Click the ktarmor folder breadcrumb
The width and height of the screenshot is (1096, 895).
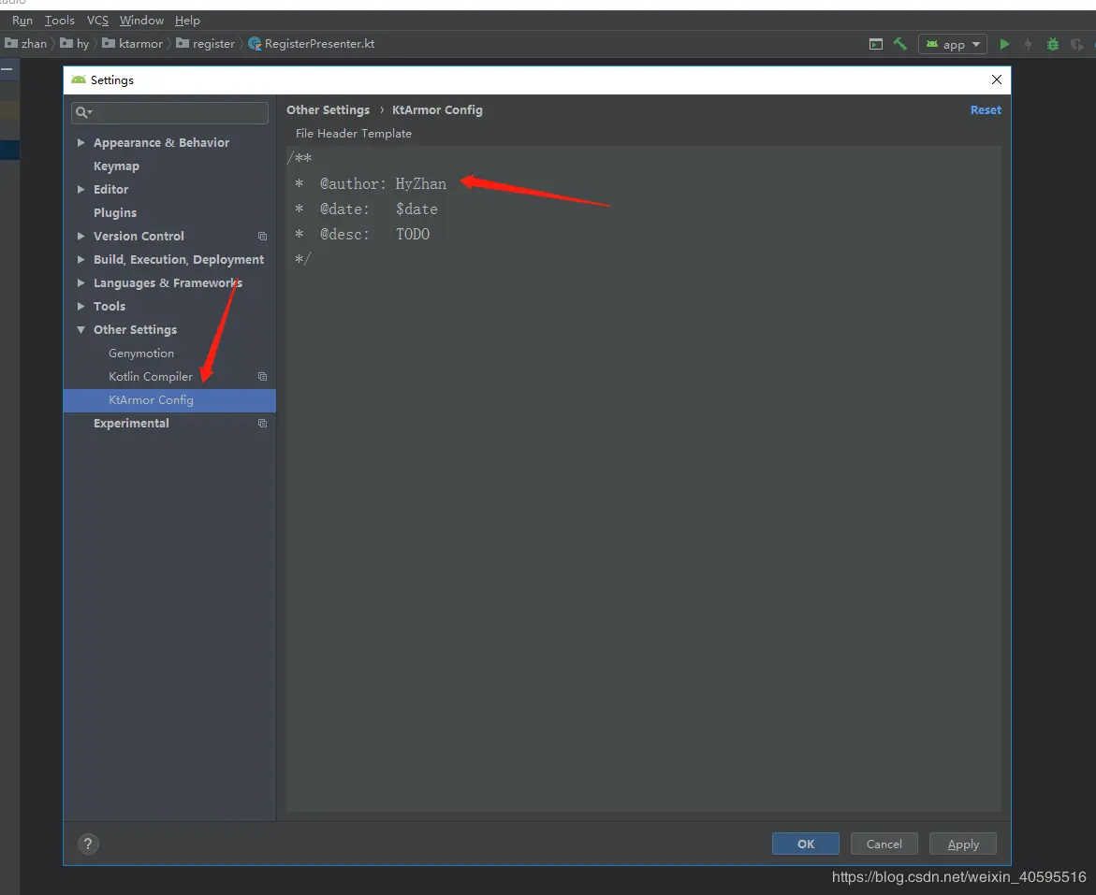133,44
